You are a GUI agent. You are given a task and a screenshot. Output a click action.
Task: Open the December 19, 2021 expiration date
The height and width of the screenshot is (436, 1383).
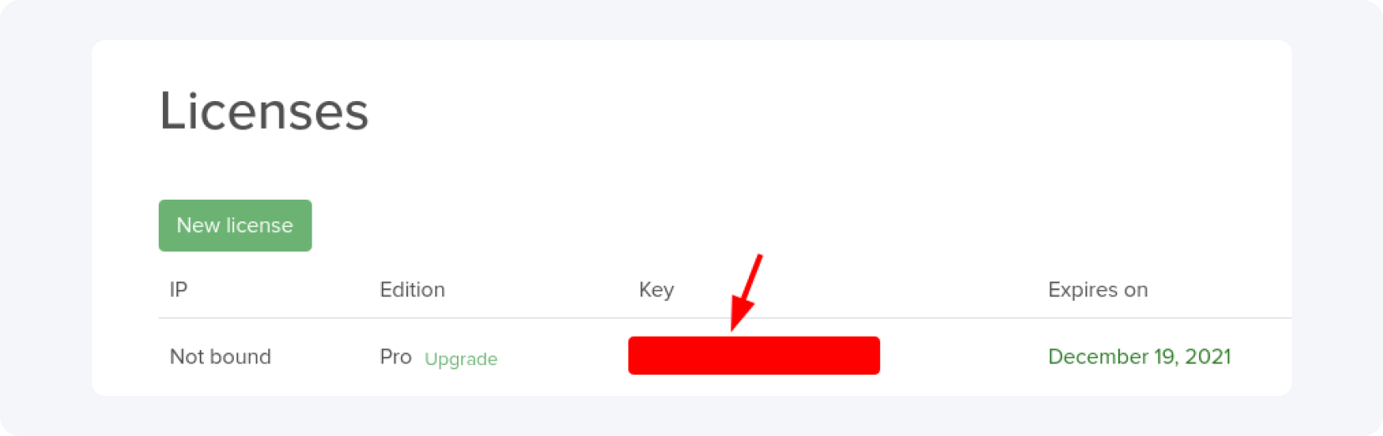point(1139,357)
